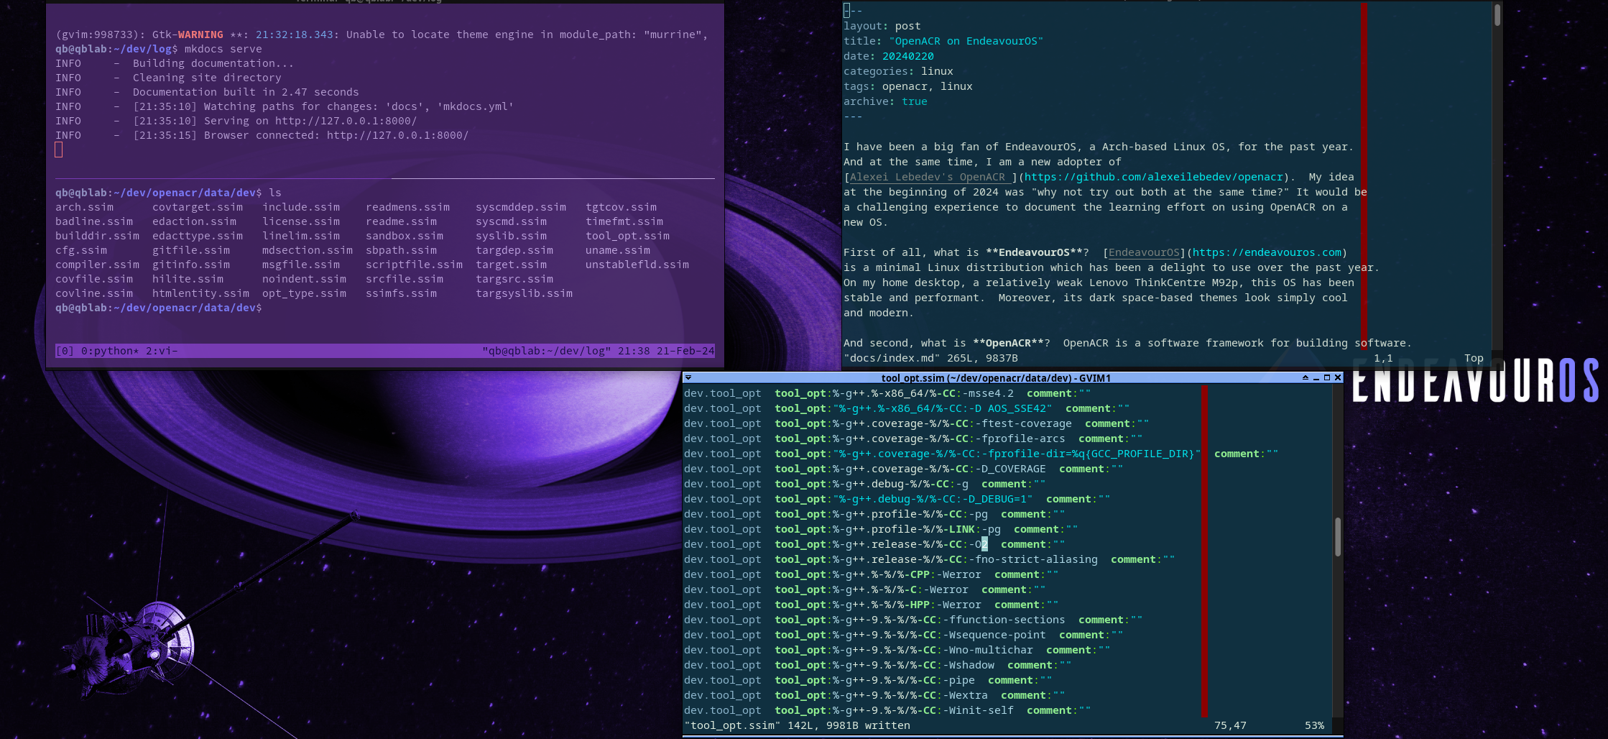
Task: Click the -fno-strict-aliasing line in GVIM1
Action: click(x=929, y=559)
